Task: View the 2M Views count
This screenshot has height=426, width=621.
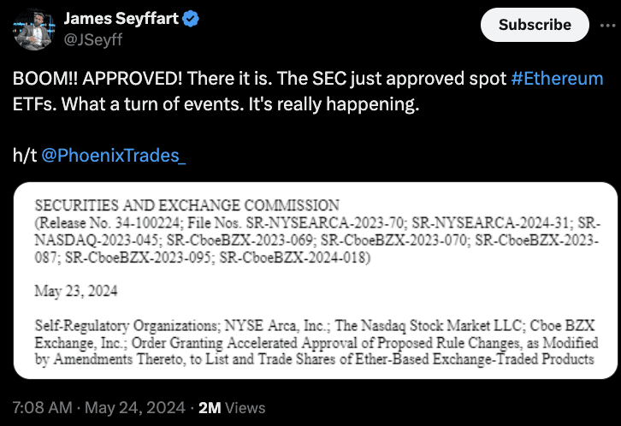Action: coord(232,408)
